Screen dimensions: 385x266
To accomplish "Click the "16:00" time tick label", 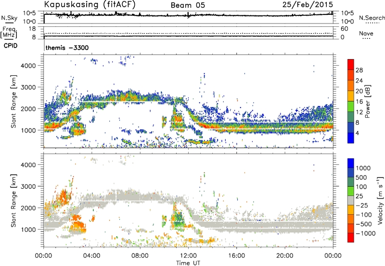I will click(236, 256).
